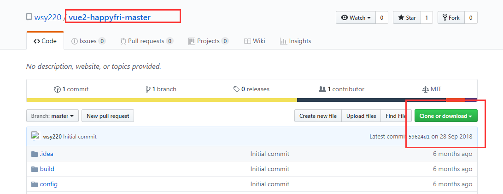Click the Code brackets icon
Viewport: 503px width, 194px height.
click(36, 41)
